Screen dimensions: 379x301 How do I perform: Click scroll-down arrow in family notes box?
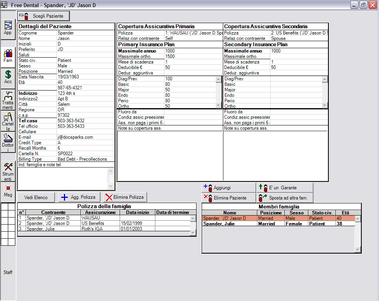[x=111, y=186]
